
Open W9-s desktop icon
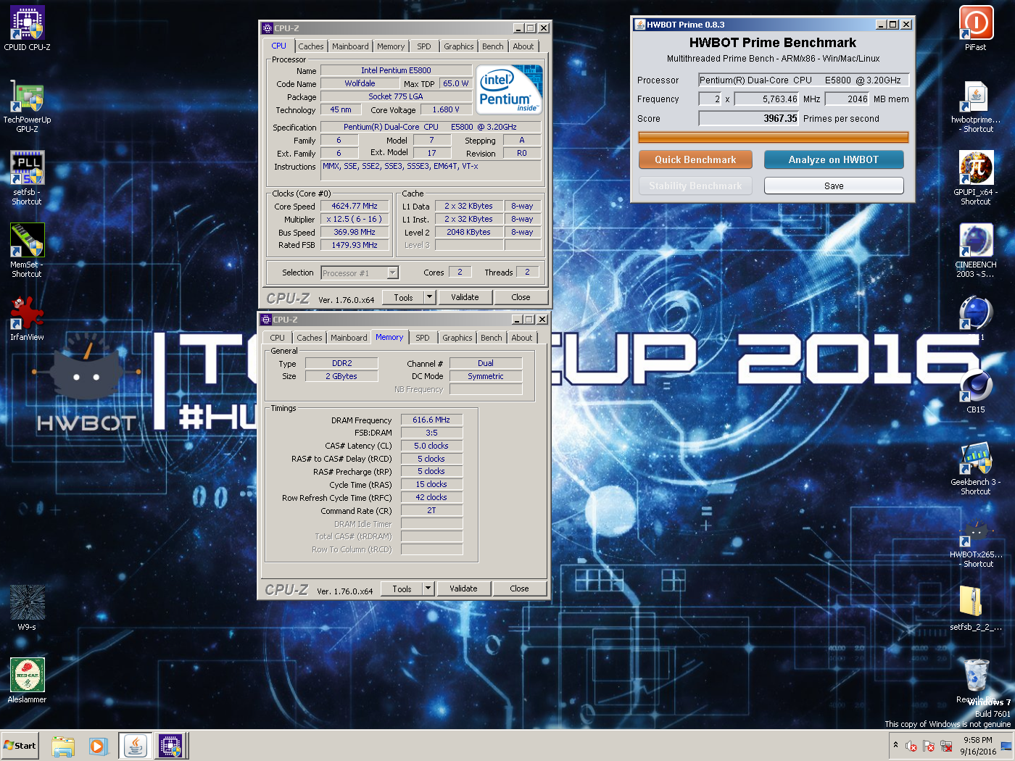click(x=27, y=608)
